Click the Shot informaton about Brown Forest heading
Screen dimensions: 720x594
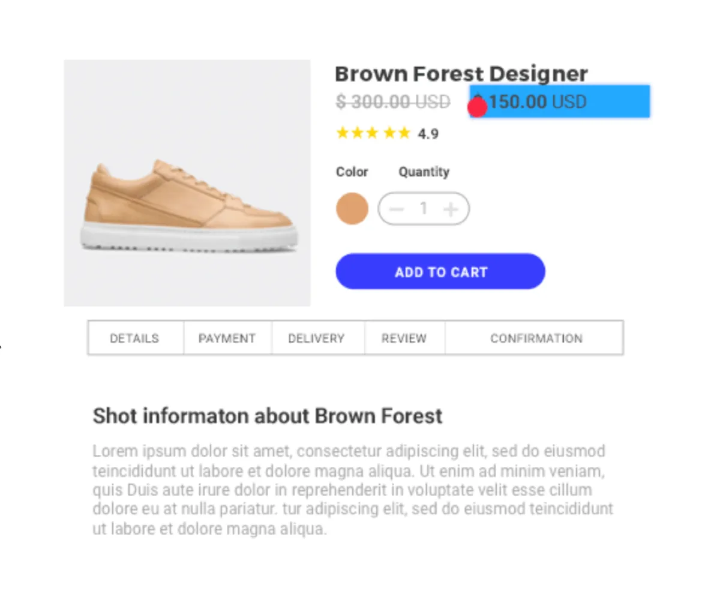pos(268,416)
